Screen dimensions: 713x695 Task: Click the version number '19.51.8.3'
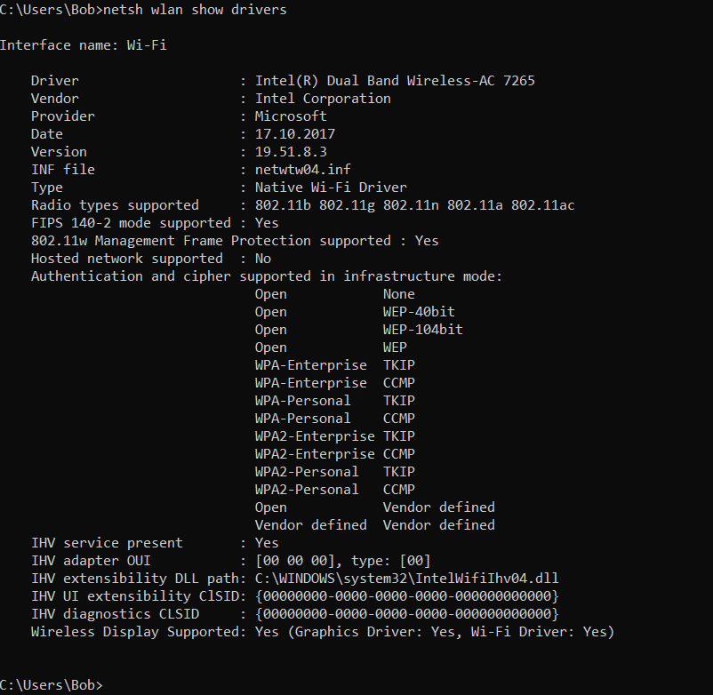coord(291,152)
